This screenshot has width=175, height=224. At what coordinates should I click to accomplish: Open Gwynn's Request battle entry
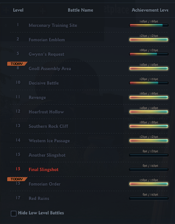coord(89,54)
